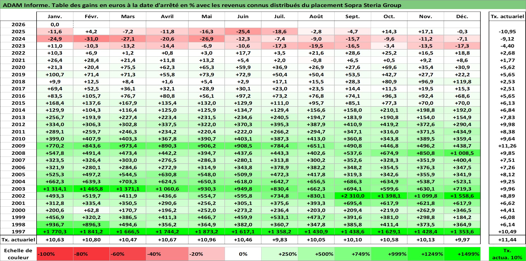Click the +999% green swatch
Viewport: 526px width, 261px height.
[x=389, y=254]
